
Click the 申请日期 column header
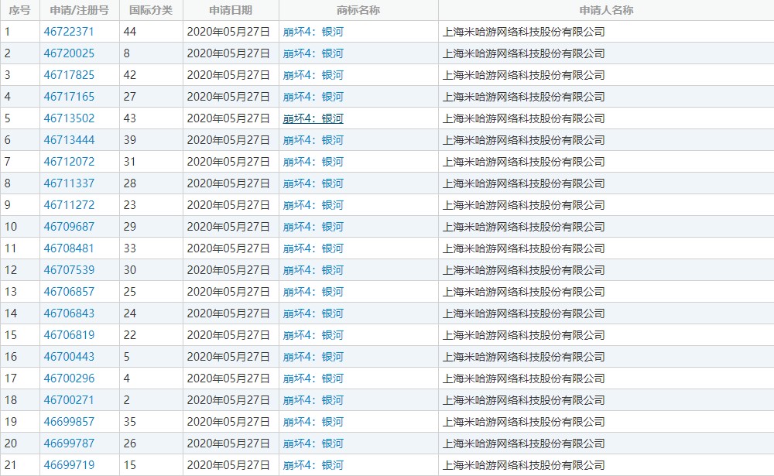(x=231, y=10)
